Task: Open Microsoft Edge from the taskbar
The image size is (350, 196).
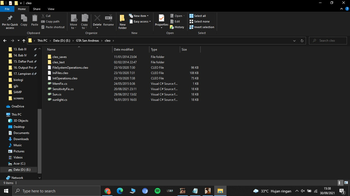Action: pyautogui.click(x=120, y=191)
